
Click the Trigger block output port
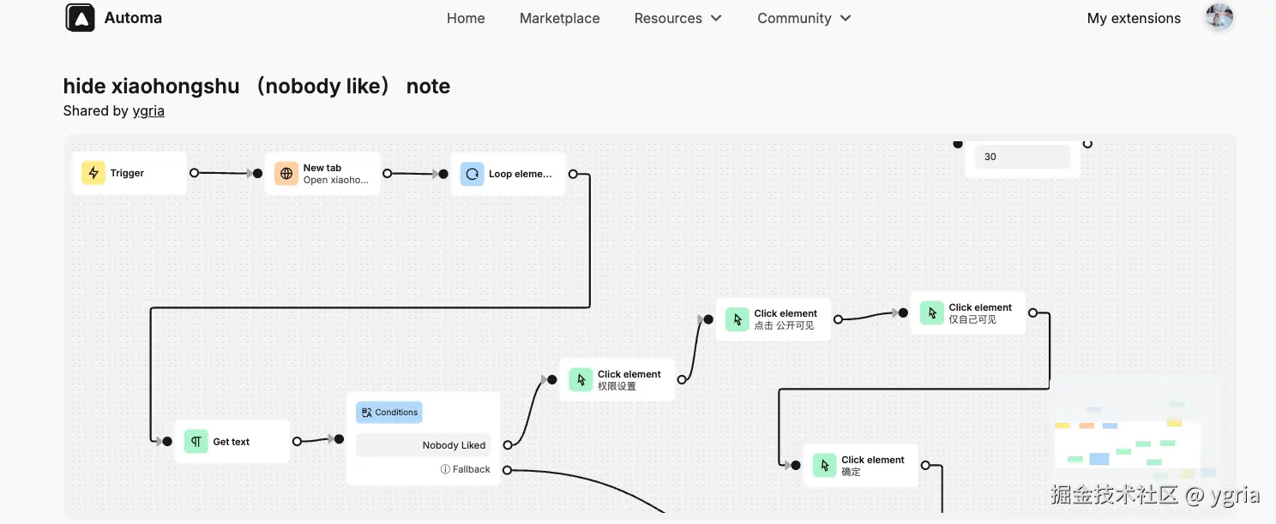point(194,173)
